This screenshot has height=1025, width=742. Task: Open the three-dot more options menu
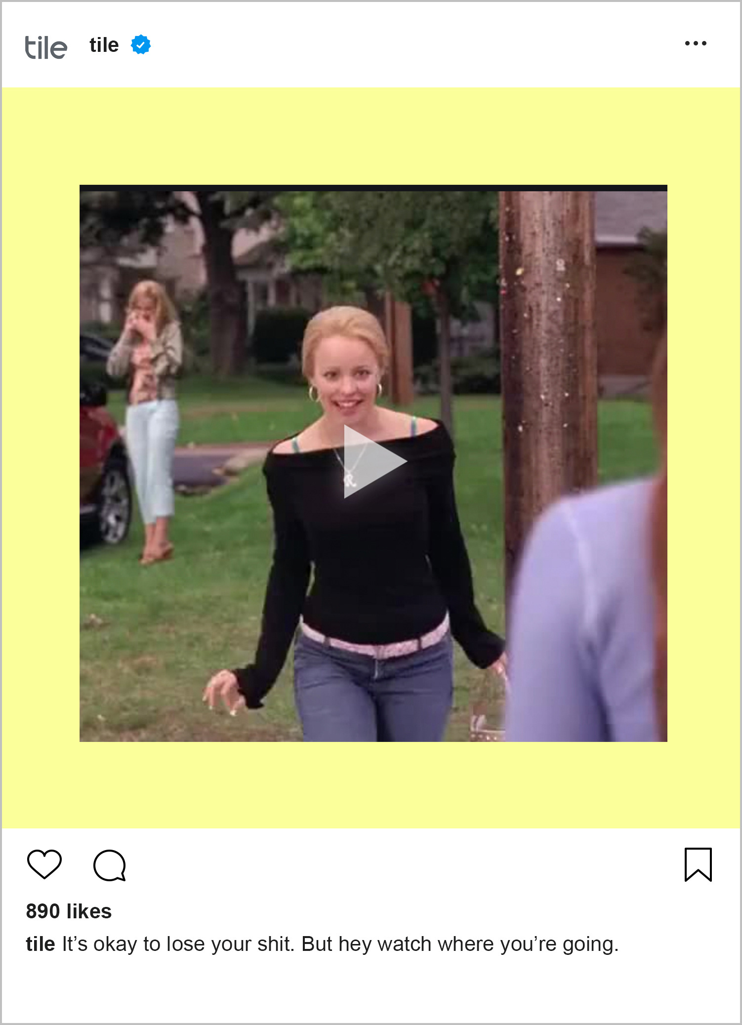[x=696, y=43]
